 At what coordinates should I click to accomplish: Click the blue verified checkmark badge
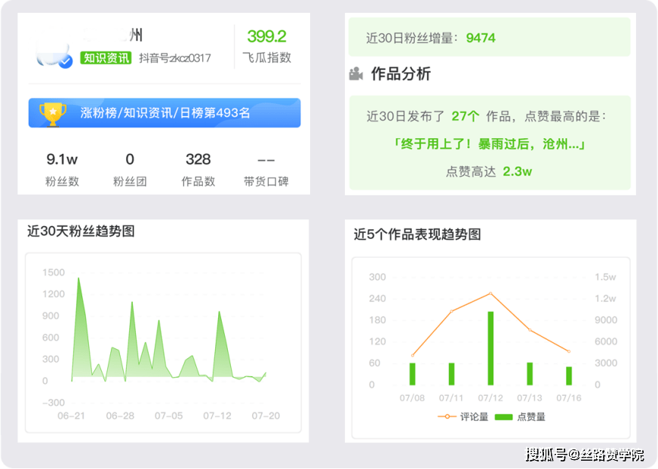click(66, 62)
